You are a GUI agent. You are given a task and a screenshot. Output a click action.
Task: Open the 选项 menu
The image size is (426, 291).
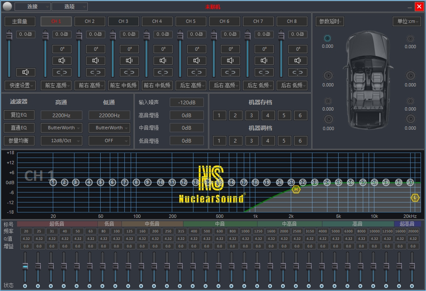[69, 7]
